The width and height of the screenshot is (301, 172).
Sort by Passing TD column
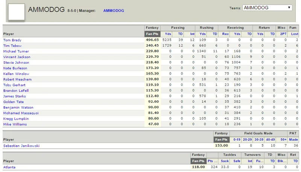click(180, 34)
